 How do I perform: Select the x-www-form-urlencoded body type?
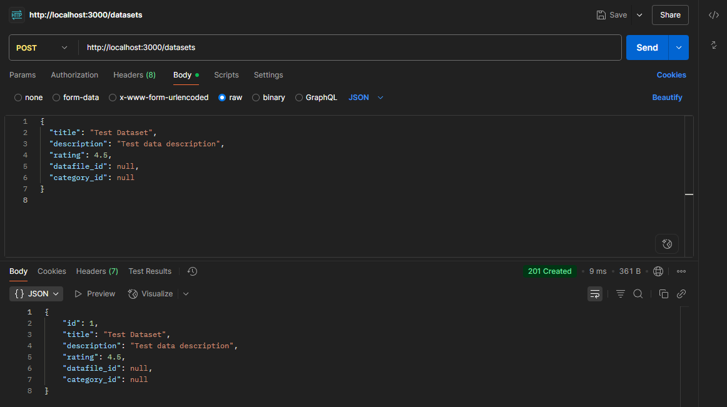click(158, 98)
